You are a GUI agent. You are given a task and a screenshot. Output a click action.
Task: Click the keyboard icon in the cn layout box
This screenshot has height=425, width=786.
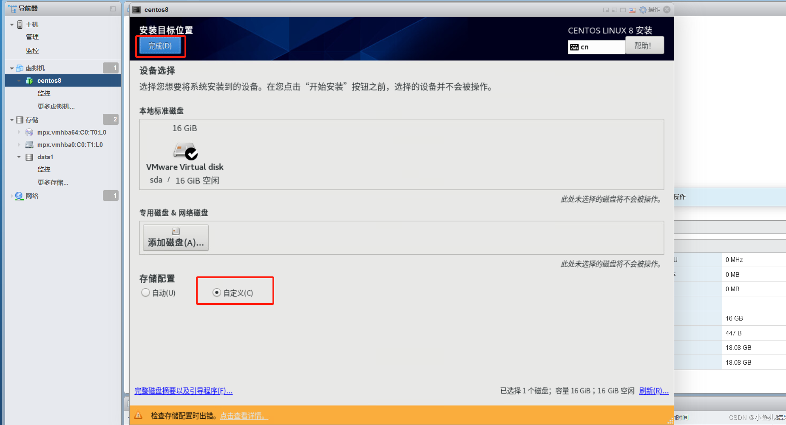tap(574, 47)
